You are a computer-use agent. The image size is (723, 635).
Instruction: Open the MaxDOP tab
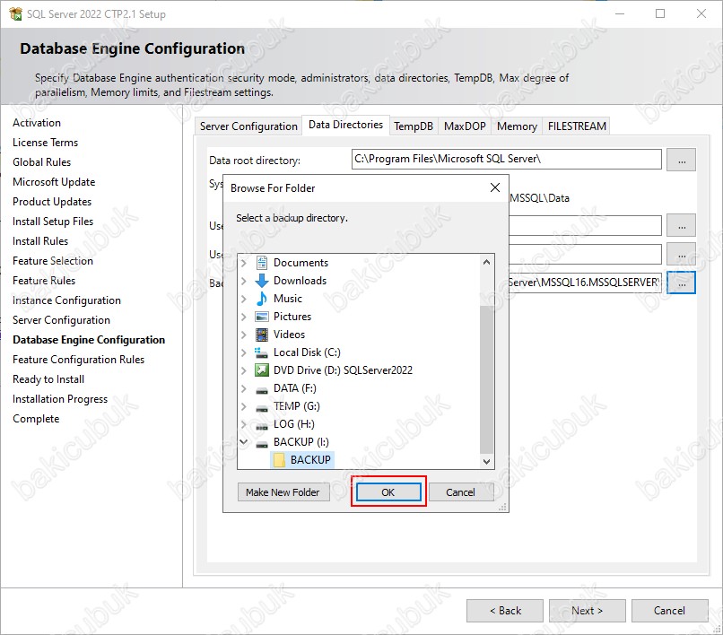click(x=465, y=126)
